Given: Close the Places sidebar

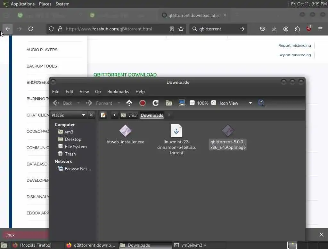Looking at the screenshot, I should click(91, 115).
